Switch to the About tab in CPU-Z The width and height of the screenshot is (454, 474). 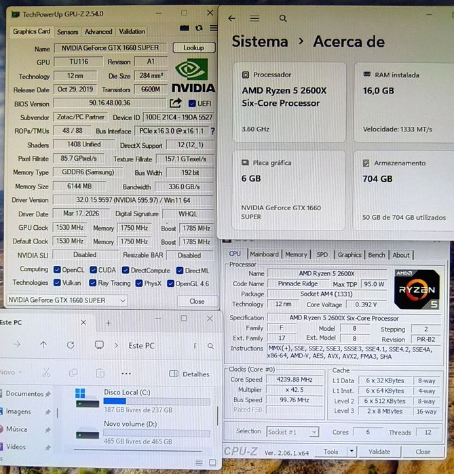coord(401,255)
